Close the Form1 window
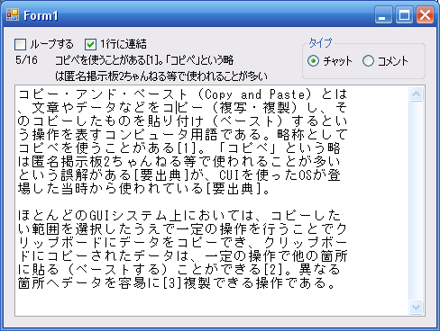The width and height of the screenshot is (440, 331). [425, 14]
